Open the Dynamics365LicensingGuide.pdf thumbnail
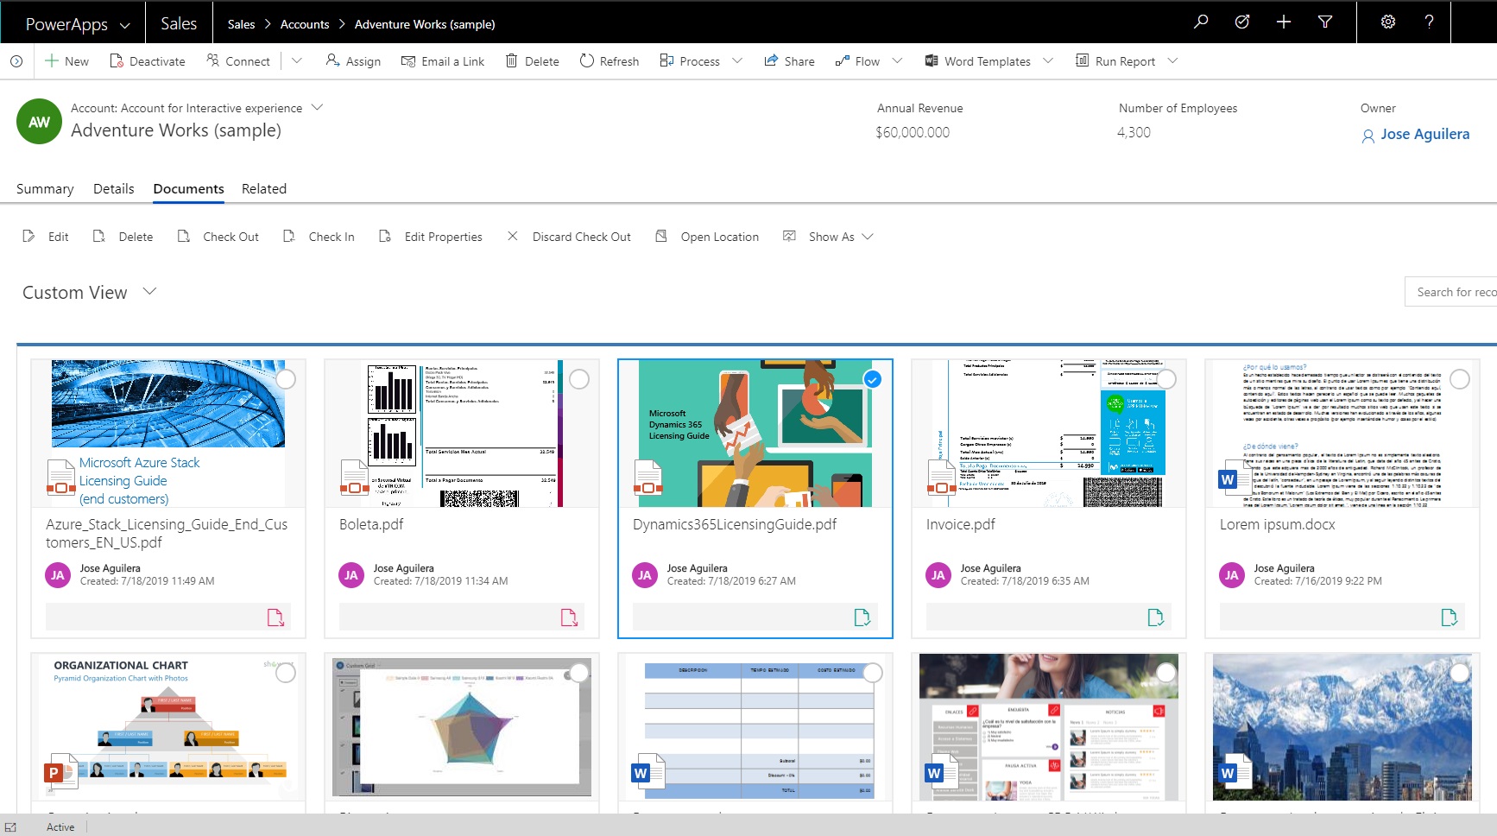The height and width of the screenshot is (836, 1497). tap(755, 434)
